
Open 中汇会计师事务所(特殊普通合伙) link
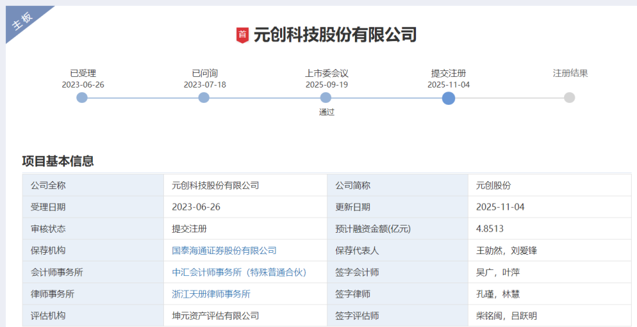click(240, 272)
